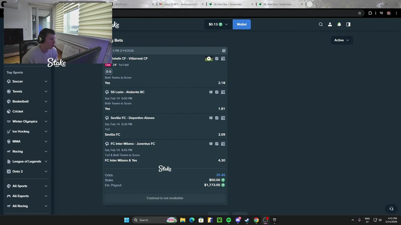Open Steam from the taskbar

(247, 220)
